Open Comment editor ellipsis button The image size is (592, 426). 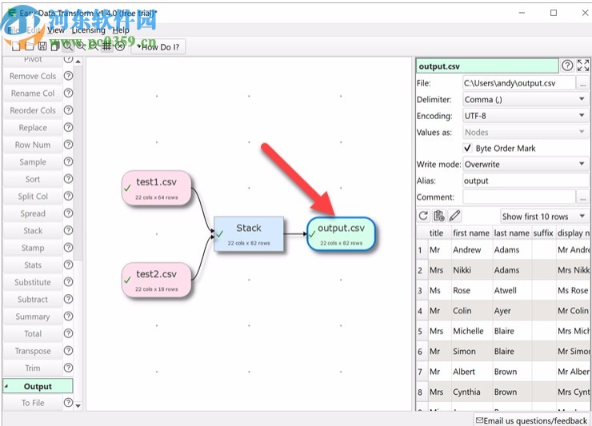tap(582, 197)
